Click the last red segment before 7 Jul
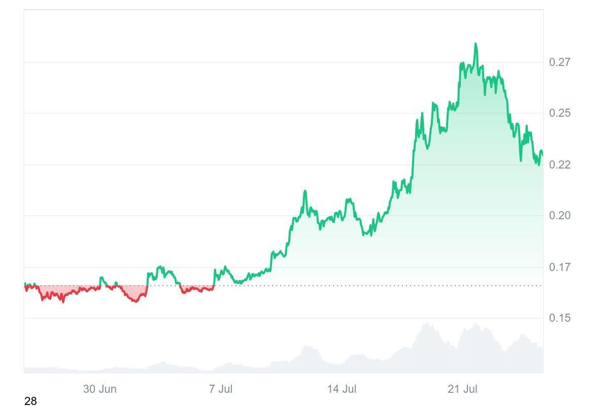The width and height of the screenshot is (609, 406). 197,290
